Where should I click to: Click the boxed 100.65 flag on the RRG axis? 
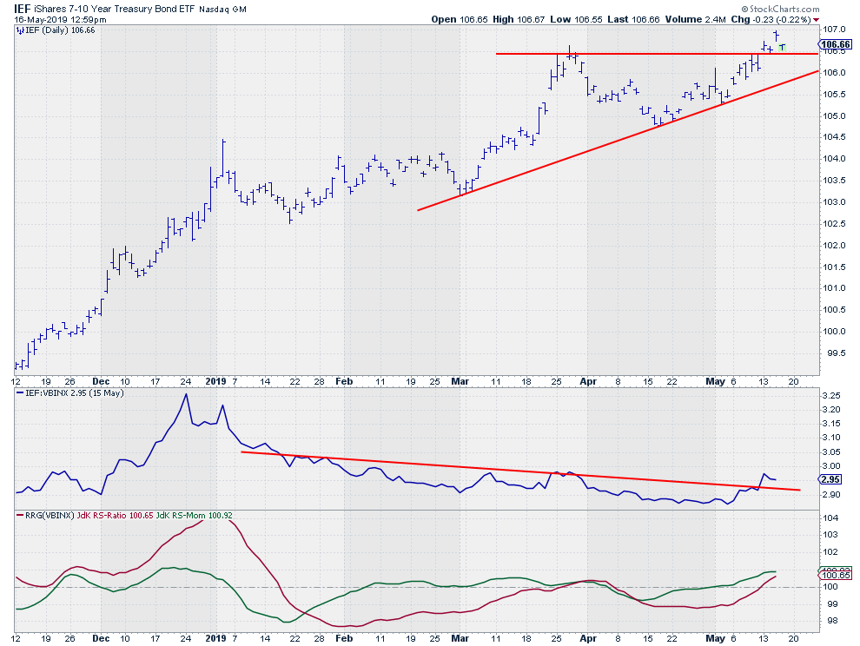(836, 576)
